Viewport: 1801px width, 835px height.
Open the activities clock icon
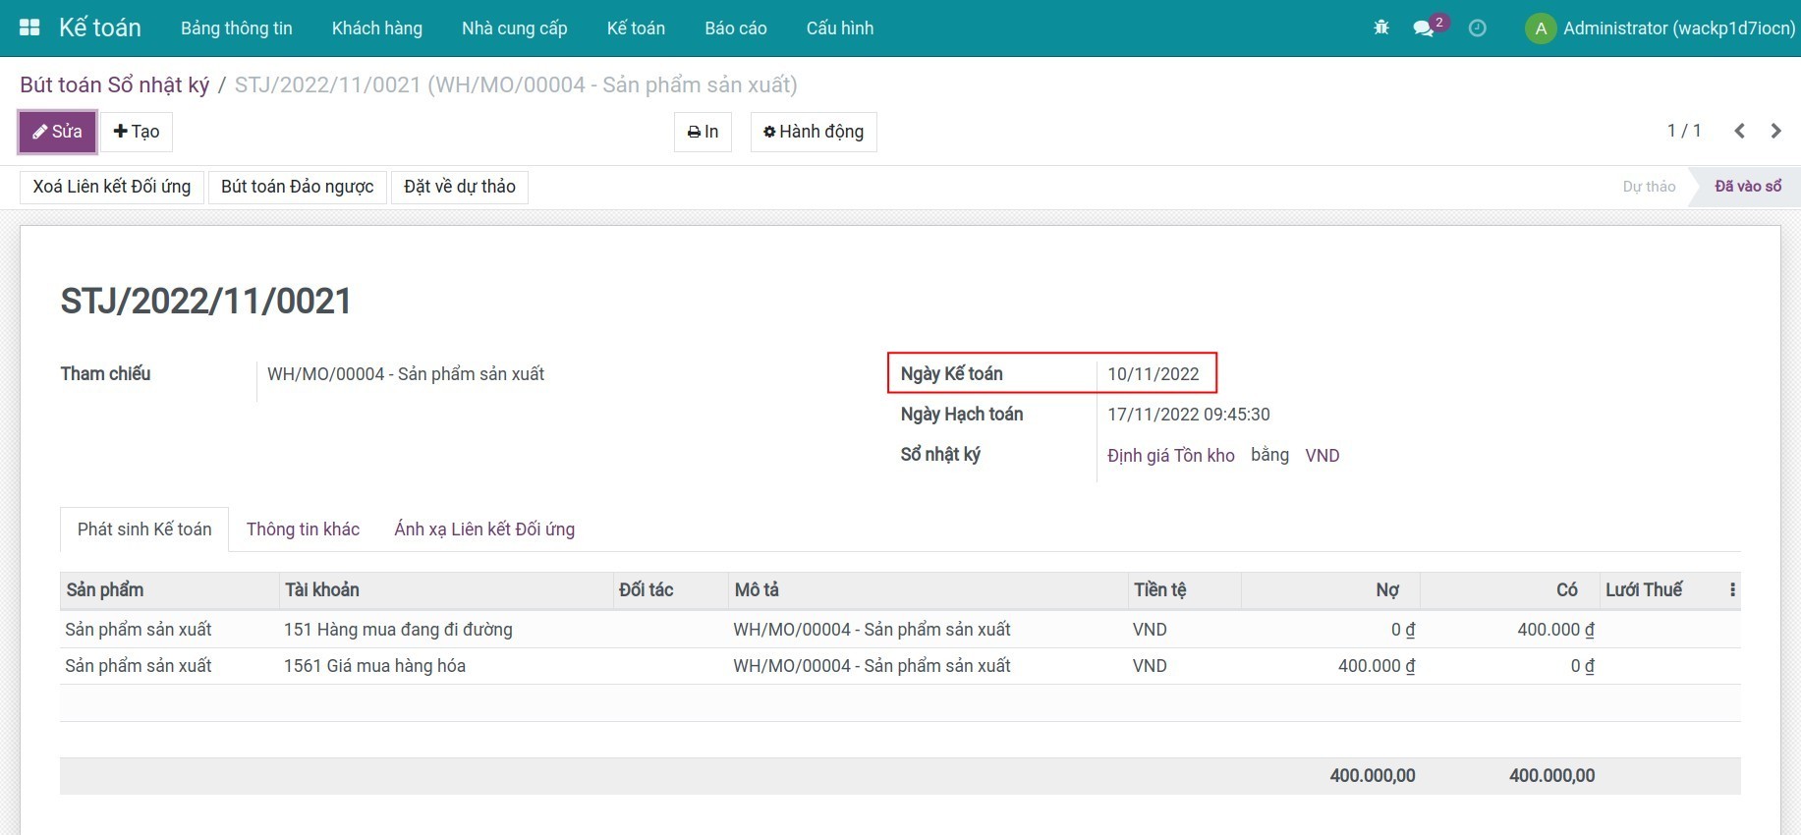[1477, 28]
